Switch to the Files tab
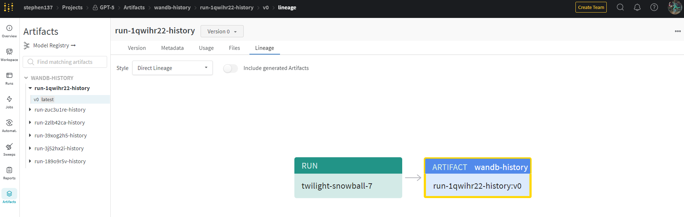Viewport: 684px width, 217px height. pos(234,48)
